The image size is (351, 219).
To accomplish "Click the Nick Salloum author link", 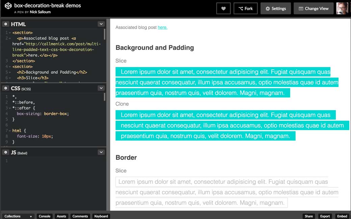I will click(40, 12).
